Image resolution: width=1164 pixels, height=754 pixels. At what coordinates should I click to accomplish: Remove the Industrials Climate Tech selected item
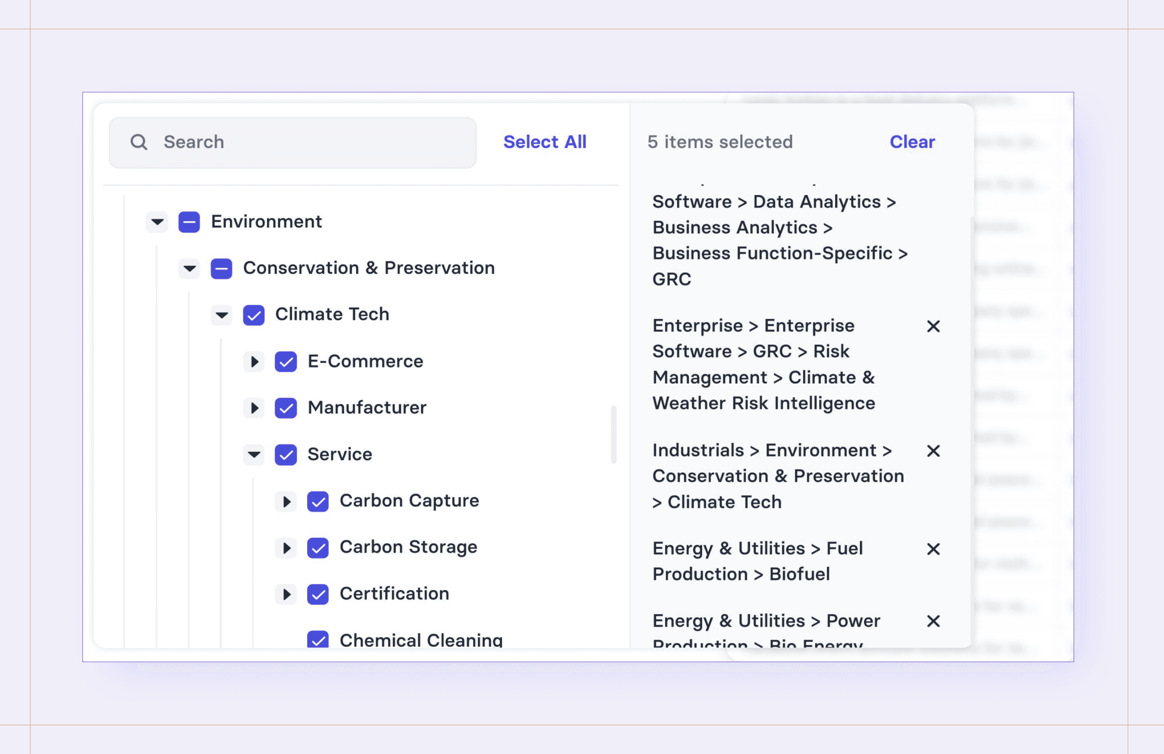click(x=933, y=451)
